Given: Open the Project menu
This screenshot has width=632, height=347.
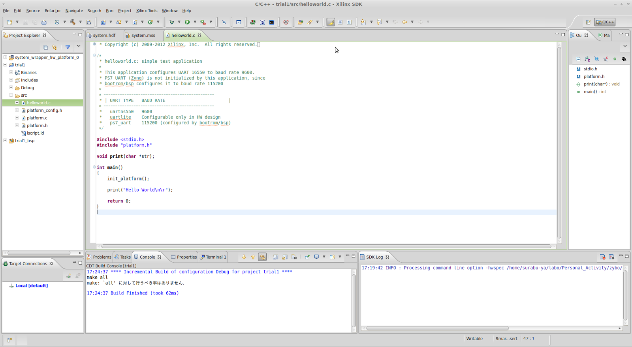Looking at the screenshot, I should point(125,11).
